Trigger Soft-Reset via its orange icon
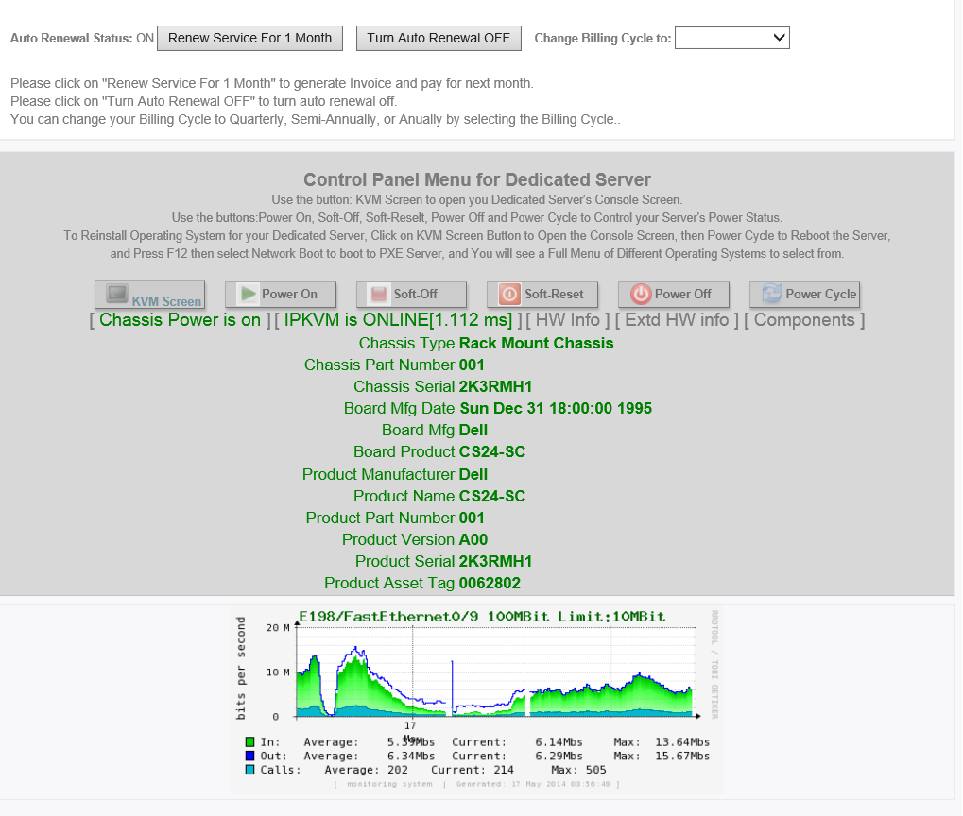This screenshot has height=816, width=963. coord(510,295)
